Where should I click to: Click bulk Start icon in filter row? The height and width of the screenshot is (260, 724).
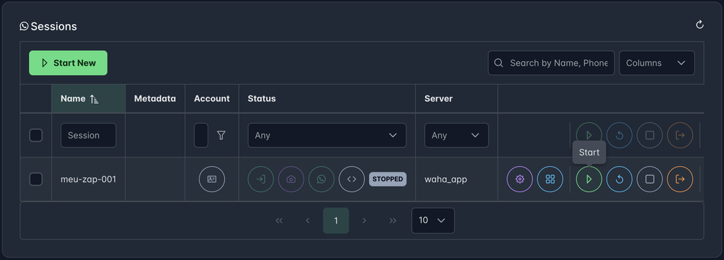589,135
